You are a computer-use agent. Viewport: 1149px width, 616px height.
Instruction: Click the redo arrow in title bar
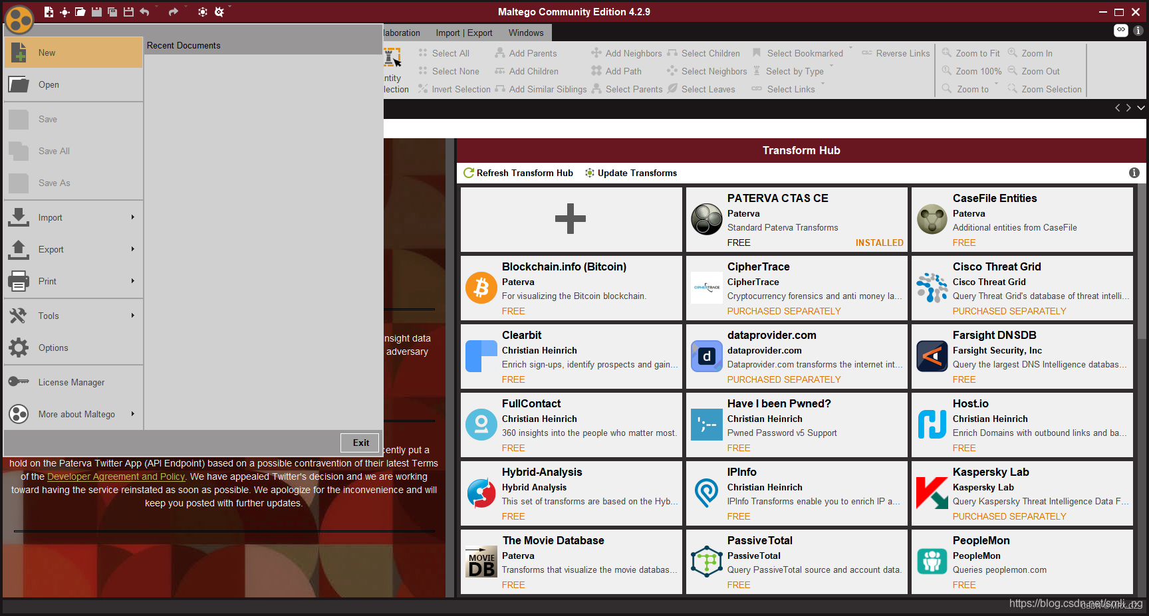click(173, 12)
